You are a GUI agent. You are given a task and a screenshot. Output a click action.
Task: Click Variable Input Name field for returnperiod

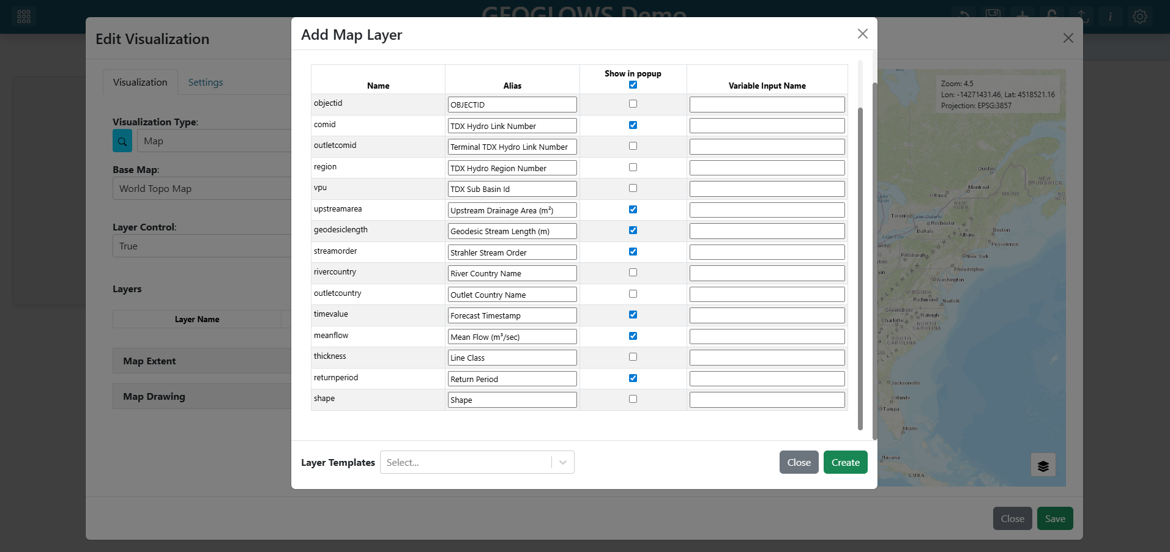point(767,379)
